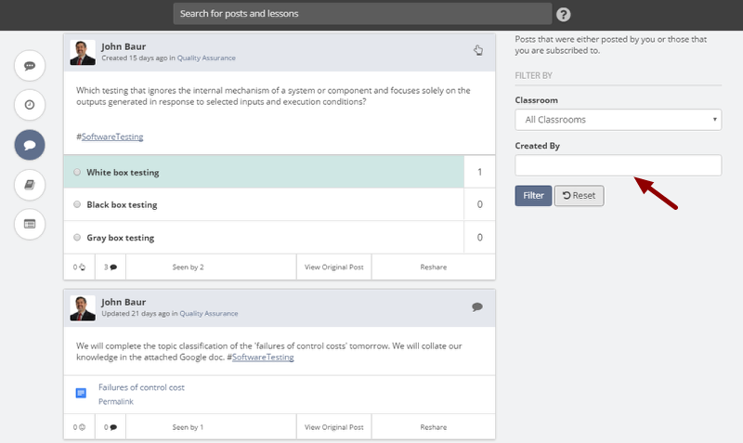Screen dimensions: 743x443
Task: Click the Google doc icon beside Failures of control cost
Action: coord(81,394)
